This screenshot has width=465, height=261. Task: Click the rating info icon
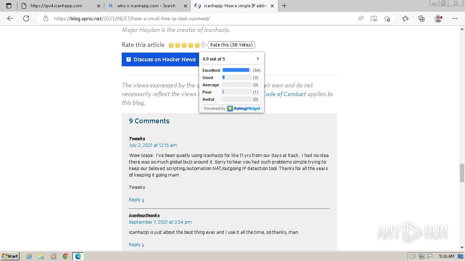pos(203,45)
